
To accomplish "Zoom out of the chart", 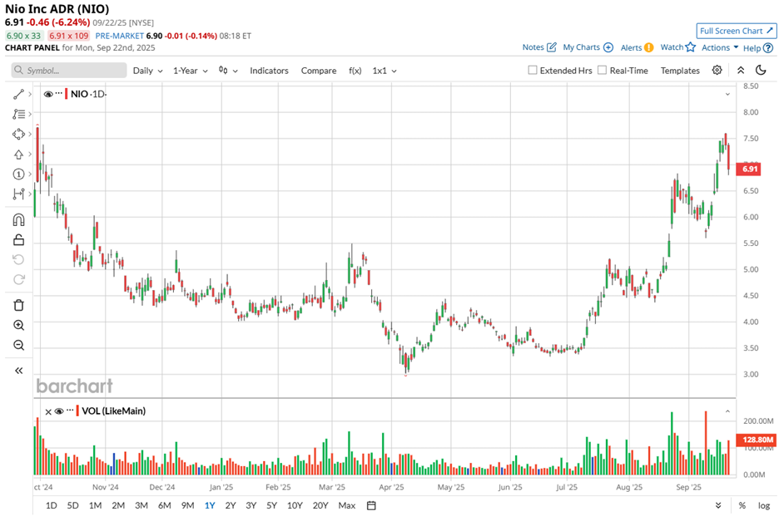I will [x=18, y=345].
